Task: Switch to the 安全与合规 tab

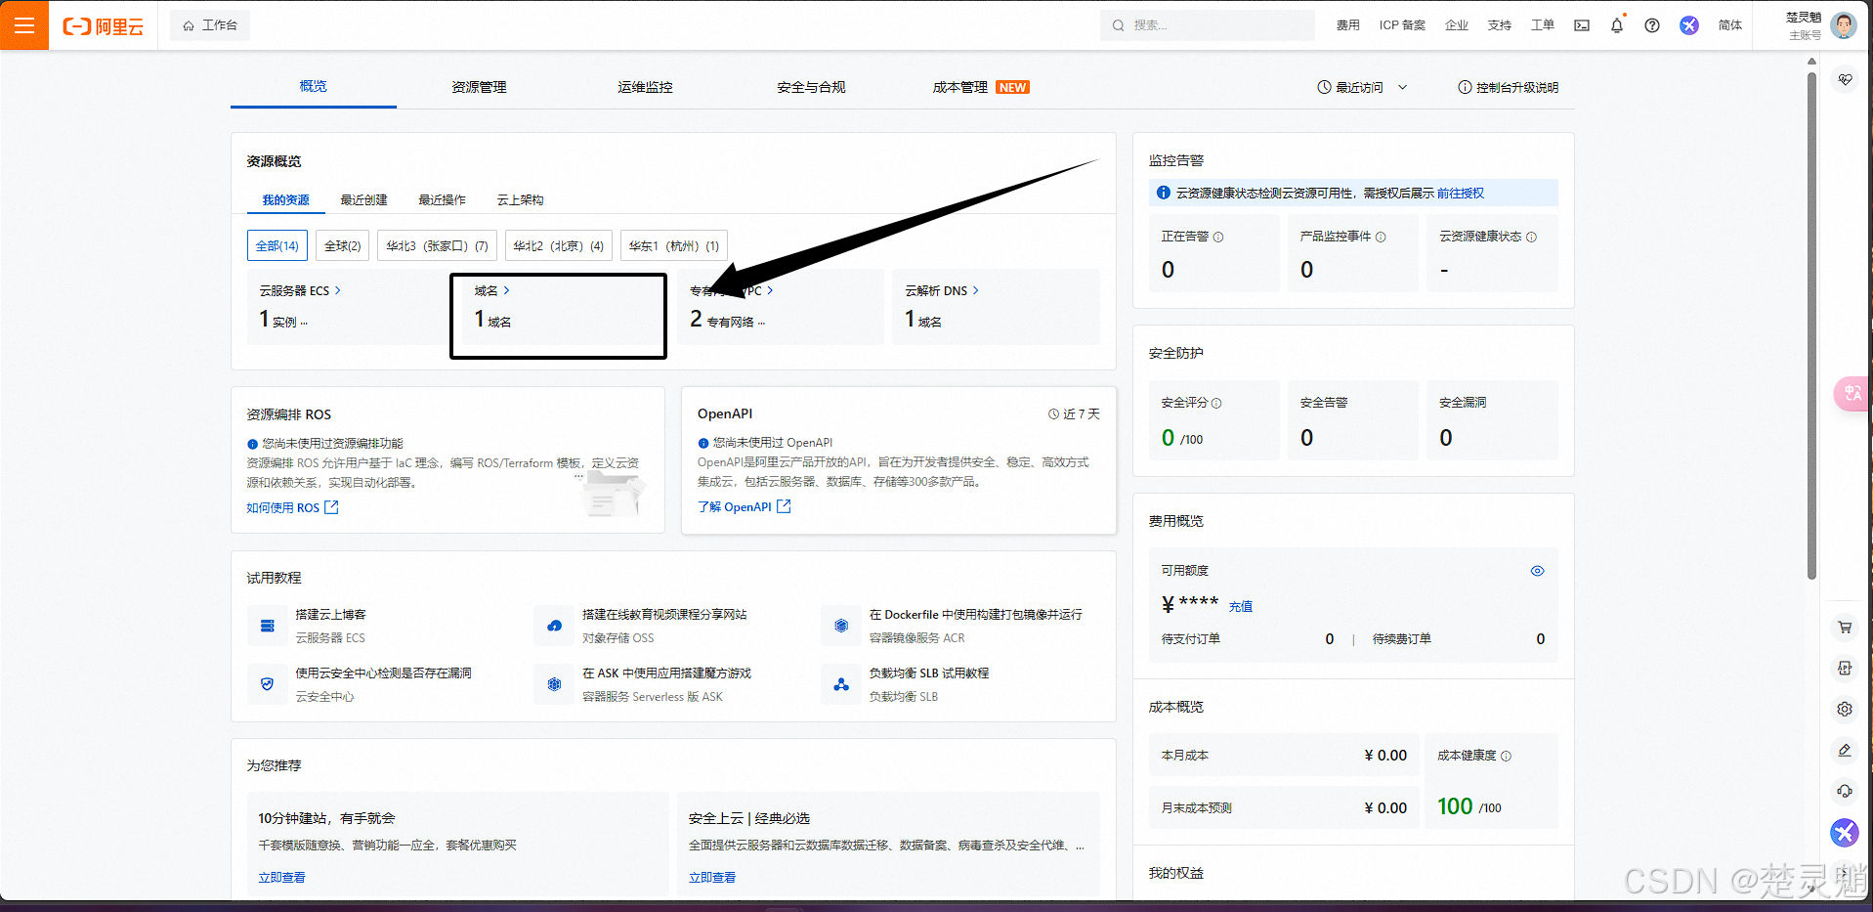Action: coord(811,87)
